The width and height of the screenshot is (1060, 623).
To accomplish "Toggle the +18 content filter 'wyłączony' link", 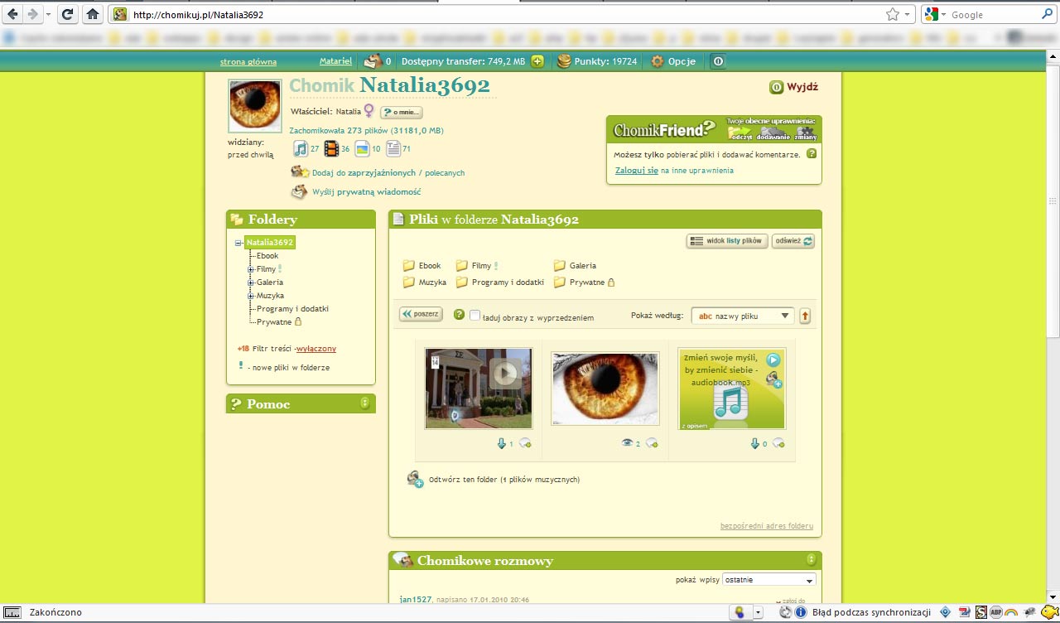I will [x=316, y=349].
